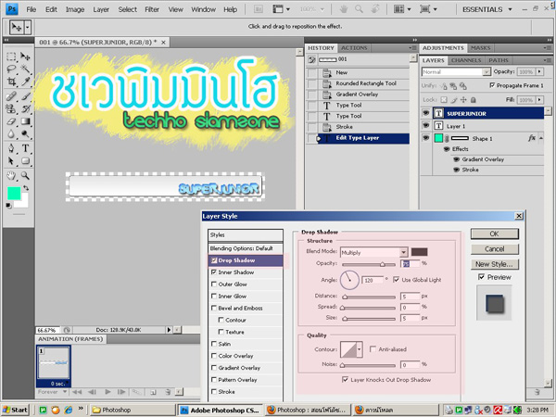This screenshot has width=556, height=417.
Task: Select the Crop tool
Action: pos(11,82)
